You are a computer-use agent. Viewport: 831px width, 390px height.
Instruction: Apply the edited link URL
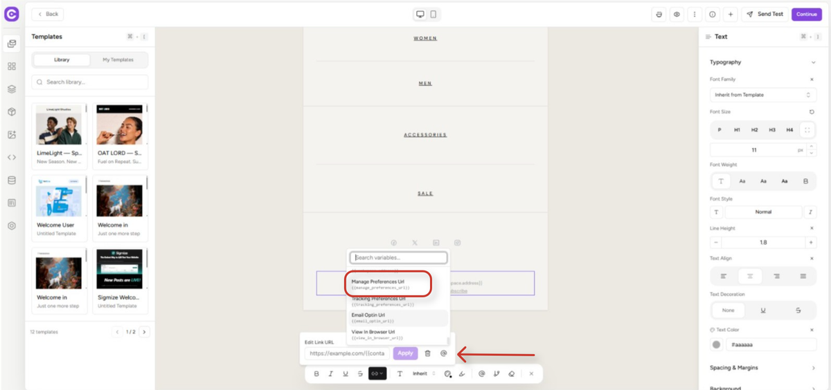(405, 353)
